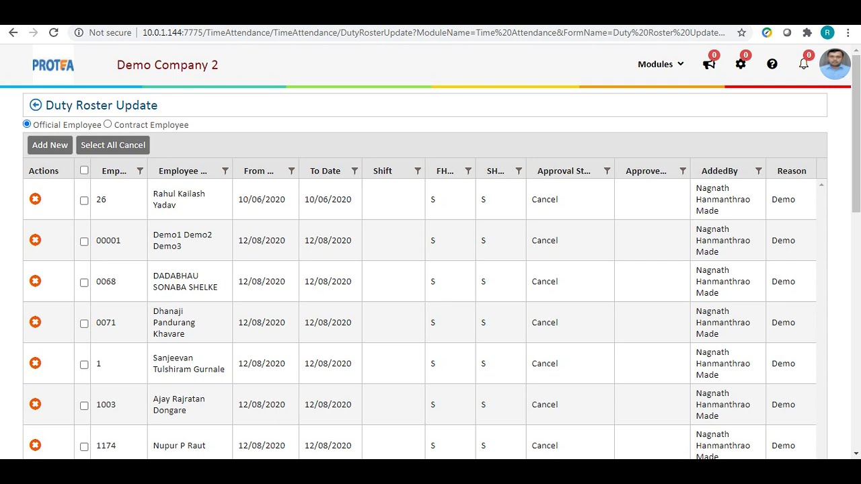The image size is (861, 484).
Task: Open the help question mark icon
Action: coord(772,64)
